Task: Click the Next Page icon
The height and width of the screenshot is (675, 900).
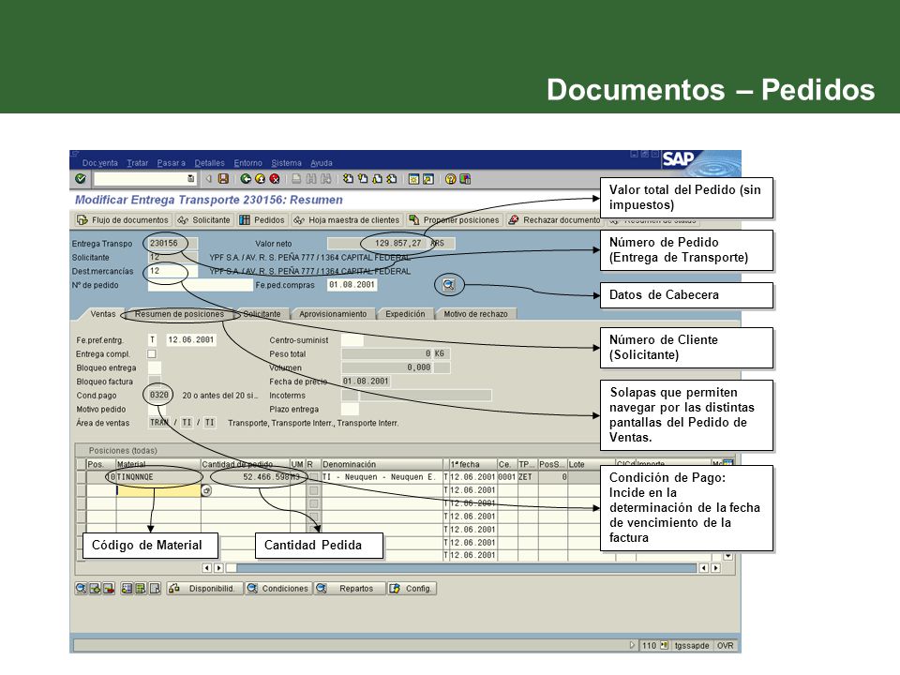Action: 377,179
